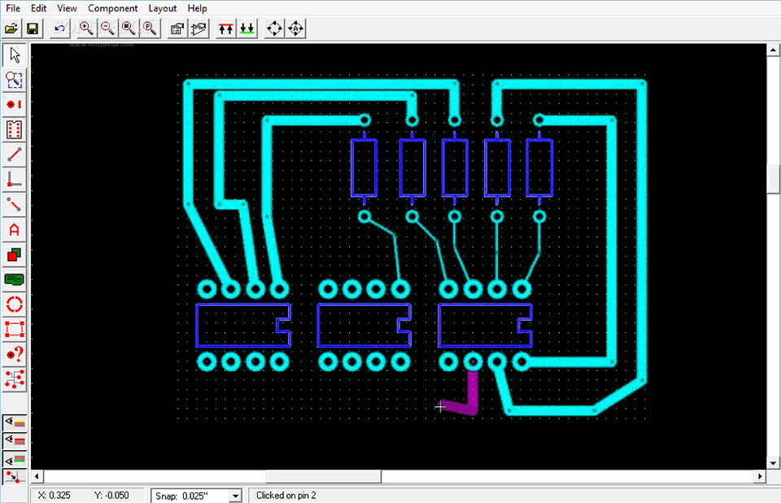The height and width of the screenshot is (503, 781).
Task: Click the horizontal scrollbar right arrow
Action: [x=761, y=476]
